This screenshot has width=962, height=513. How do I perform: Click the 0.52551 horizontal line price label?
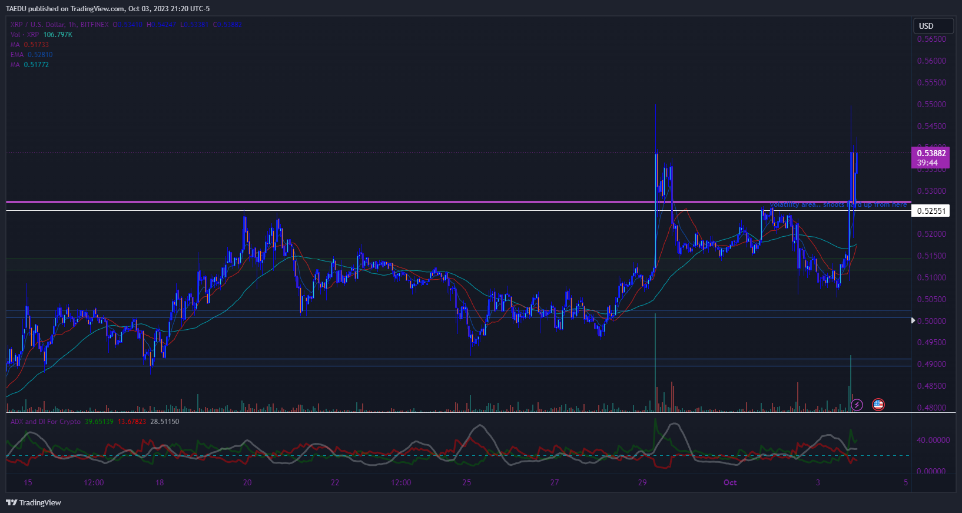[931, 211]
